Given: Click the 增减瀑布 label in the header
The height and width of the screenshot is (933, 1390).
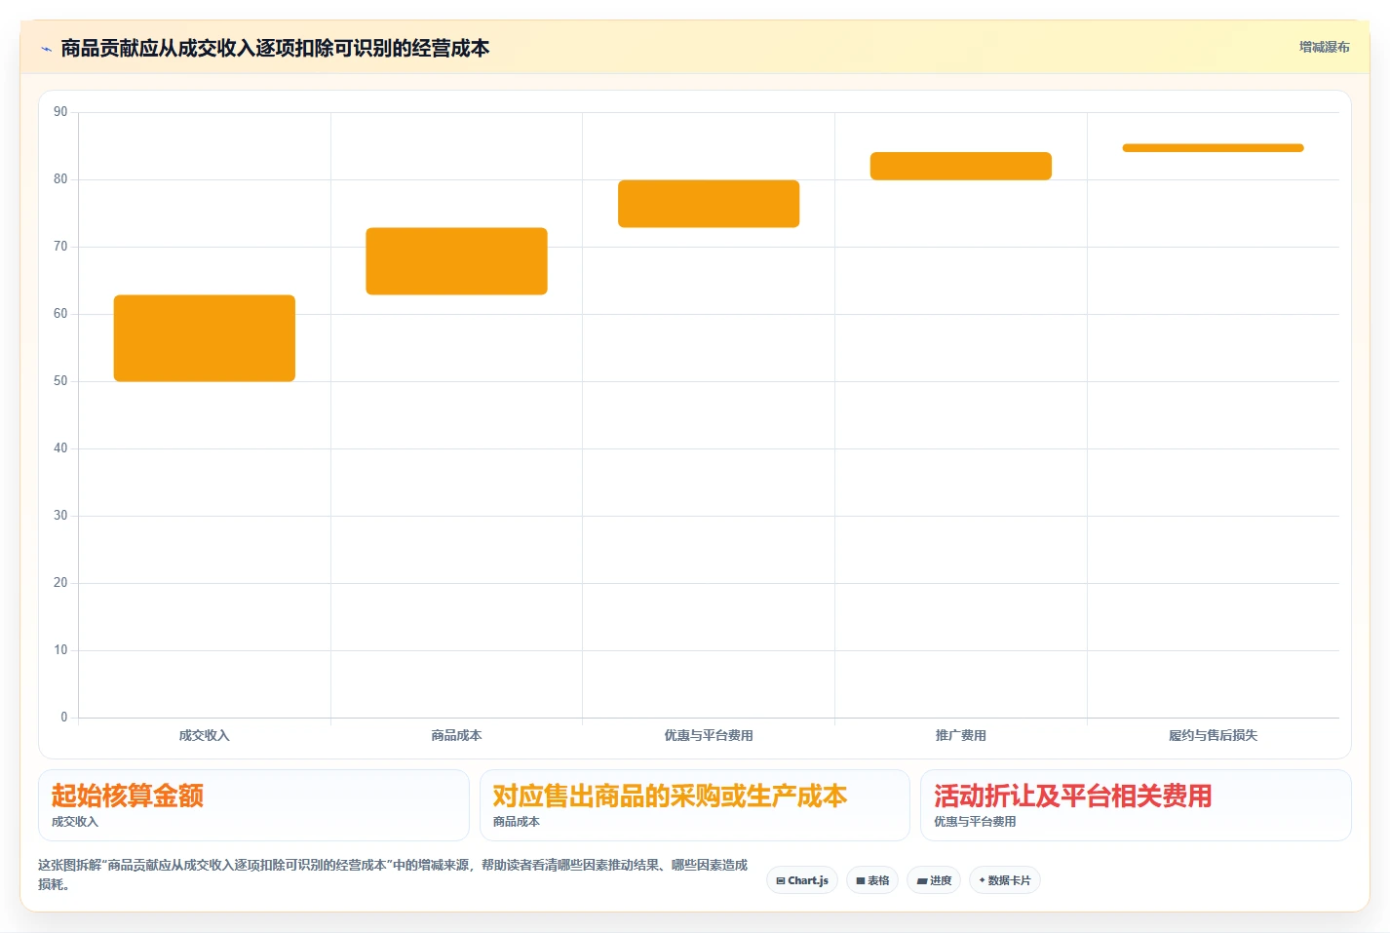Looking at the screenshot, I should (x=1324, y=47).
